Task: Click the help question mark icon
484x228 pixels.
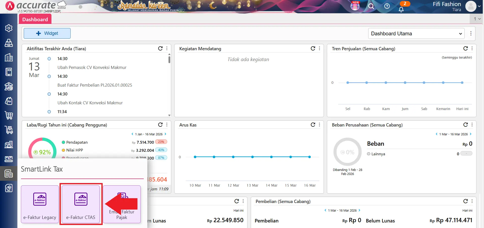Action: click(387, 6)
